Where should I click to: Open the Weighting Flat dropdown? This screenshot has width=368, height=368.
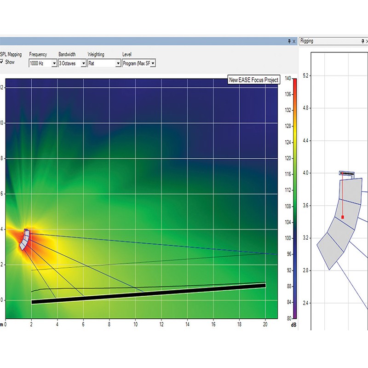click(104, 63)
